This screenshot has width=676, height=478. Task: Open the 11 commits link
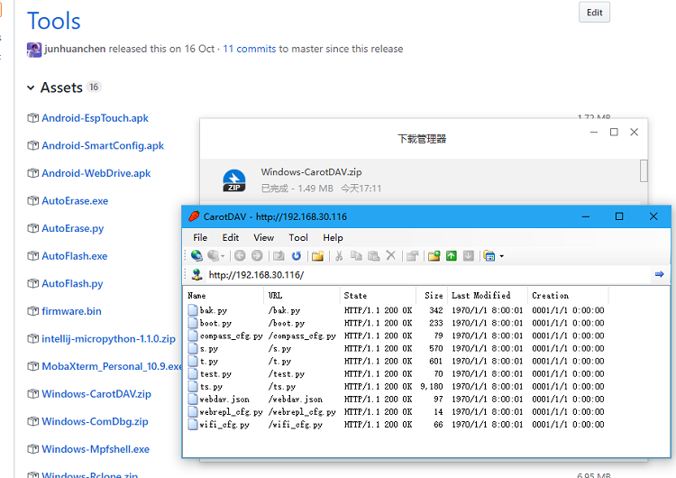point(249,49)
